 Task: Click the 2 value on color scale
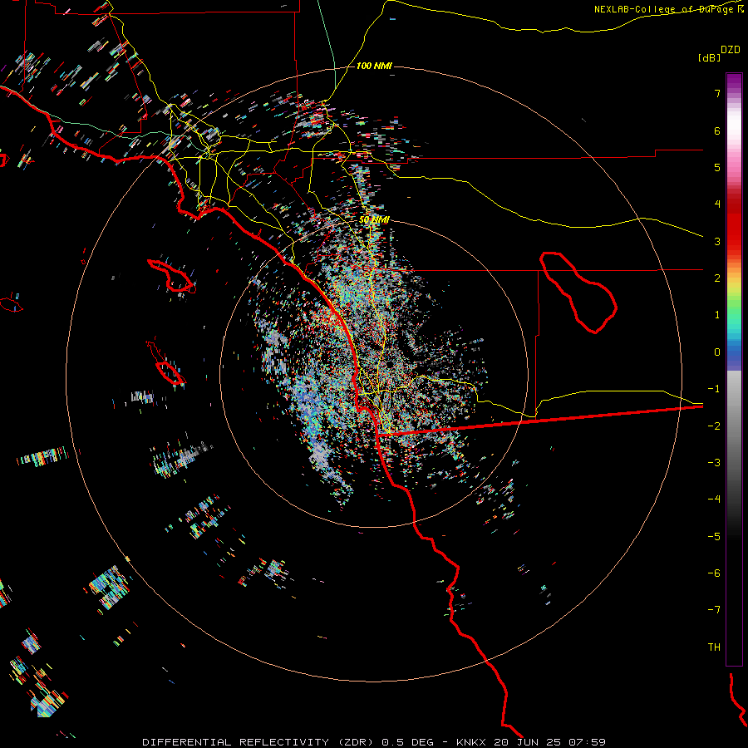[717, 278]
